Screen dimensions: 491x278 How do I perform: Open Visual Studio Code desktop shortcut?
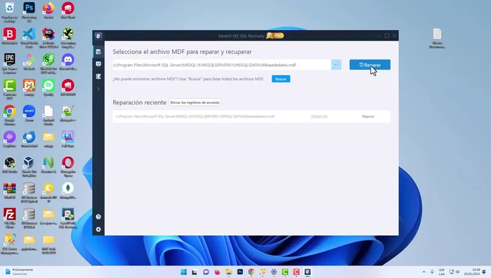(29, 38)
